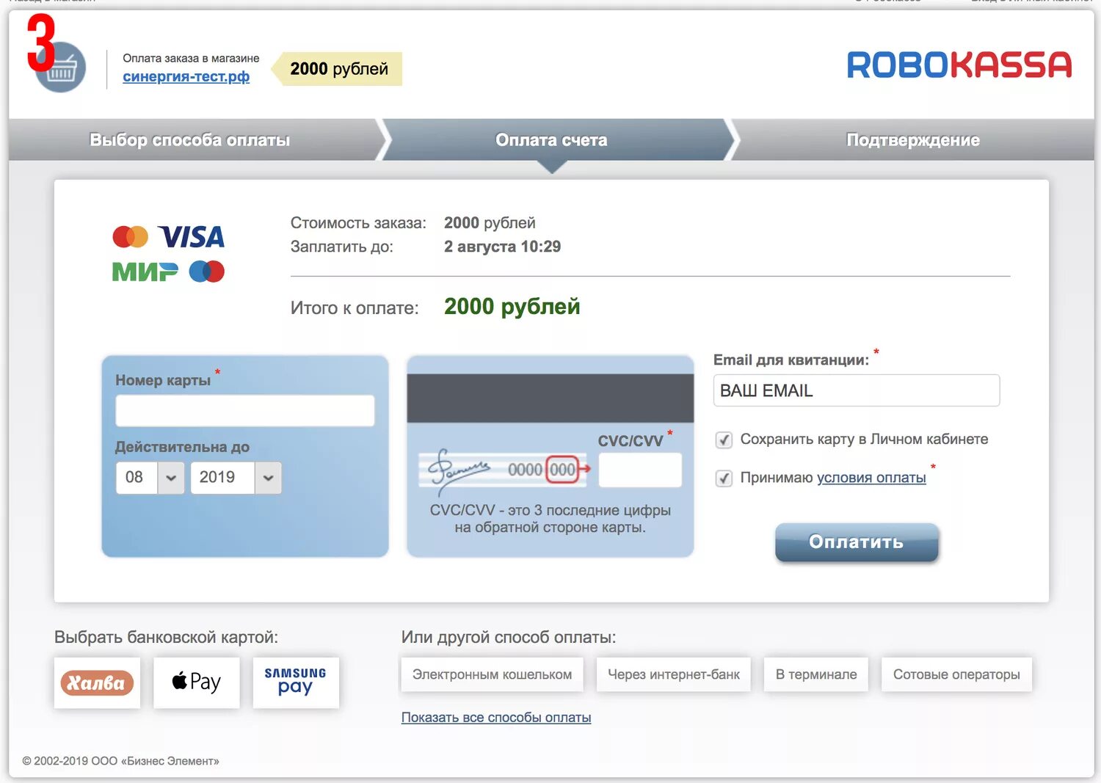
Task: Choose Через интернет-банк payment method
Action: (674, 674)
